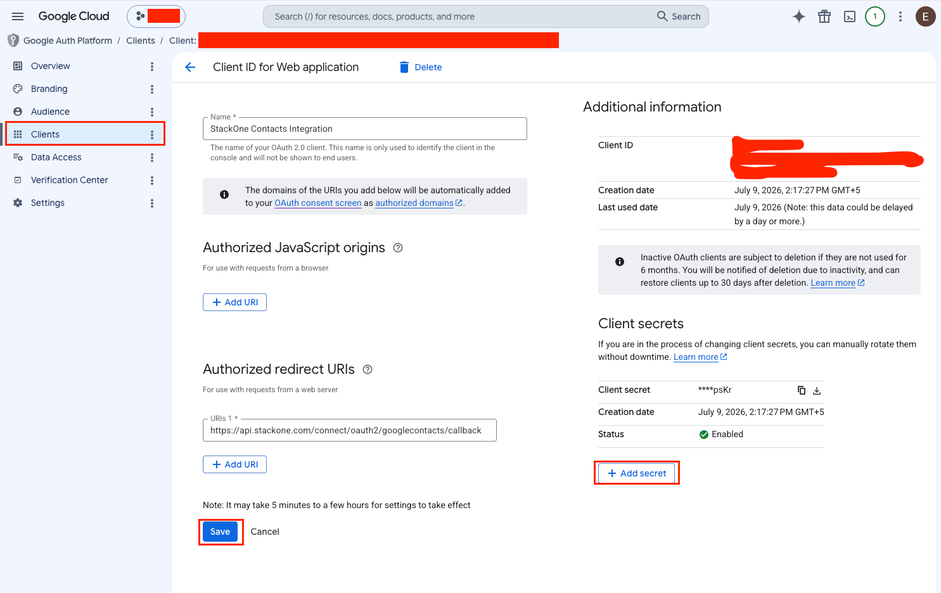
Task: Click help icon beside Authorized JavaScript origins
Action: click(x=398, y=248)
